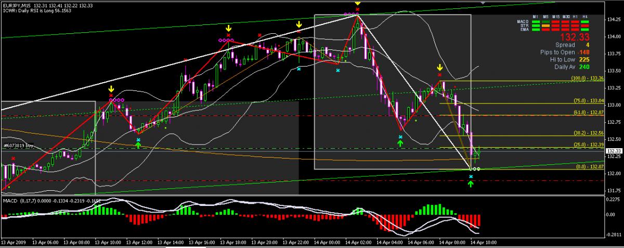This screenshot has width=624, height=248.
Task: Click the 13 Apr 12:00 time axis label
Action: coord(139,243)
